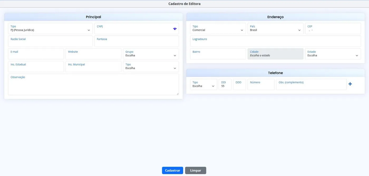Viewport: 369px width, 176px height.
Task: Select the Fantasia input field
Action: pos(137,41)
